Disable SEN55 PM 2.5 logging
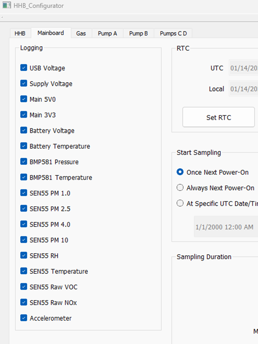Image resolution: width=258 pixels, height=344 pixels. pyautogui.click(x=24, y=208)
